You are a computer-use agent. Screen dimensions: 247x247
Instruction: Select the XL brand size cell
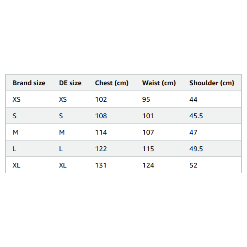(x=16, y=165)
